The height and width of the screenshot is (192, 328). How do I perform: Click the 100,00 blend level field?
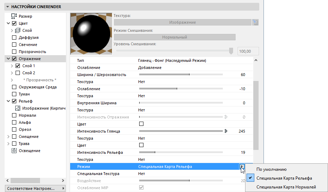coord(248,51)
